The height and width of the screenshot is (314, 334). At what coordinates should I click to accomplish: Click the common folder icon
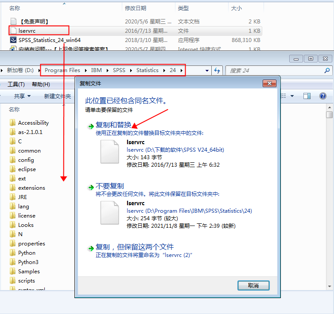[12, 150]
